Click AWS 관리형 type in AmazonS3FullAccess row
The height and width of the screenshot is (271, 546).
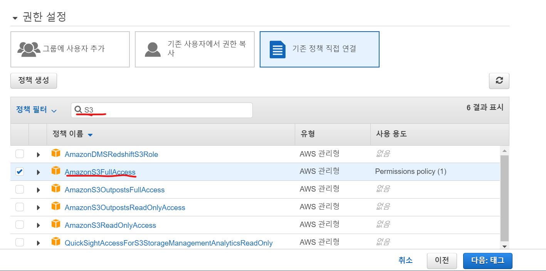pyautogui.click(x=319, y=171)
